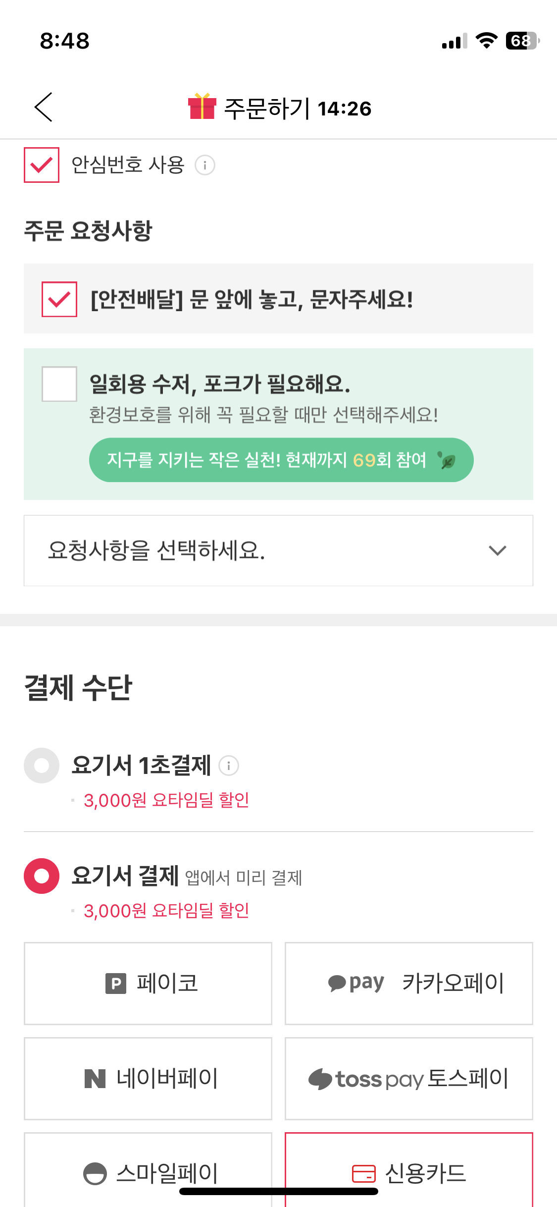Tap the gift box icon in title
This screenshot has height=1207, width=557.
click(202, 107)
